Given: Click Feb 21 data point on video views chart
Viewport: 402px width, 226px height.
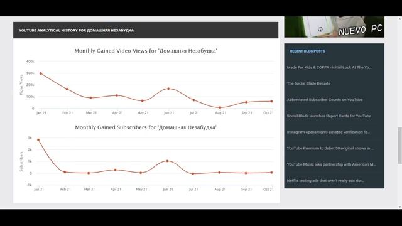Looking at the screenshot, I should click(x=67, y=89).
